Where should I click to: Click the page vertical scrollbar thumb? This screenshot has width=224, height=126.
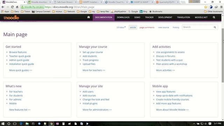[x=223, y=55]
